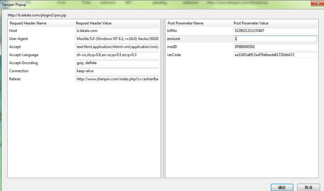Viewport: 324px width, 191px height.
Task: Click the splitter between header and post panes
Action: [162, 99]
